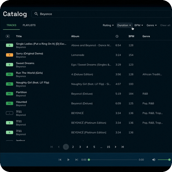Go to page 2
The width and height of the screenshot is (172, 172).
coord(73,147)
